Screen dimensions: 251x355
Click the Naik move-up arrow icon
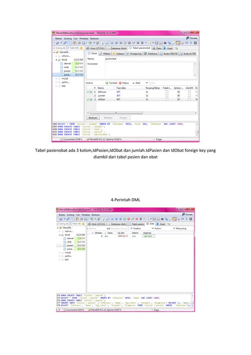pos(134,83)
